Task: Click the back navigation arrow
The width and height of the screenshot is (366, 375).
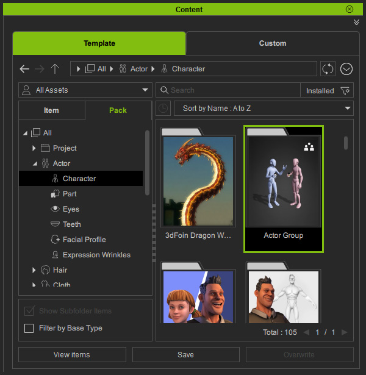Action: click(24, 69)
